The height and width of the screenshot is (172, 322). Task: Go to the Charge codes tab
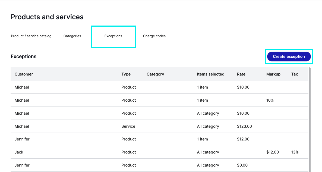click(x=154, y=36)
